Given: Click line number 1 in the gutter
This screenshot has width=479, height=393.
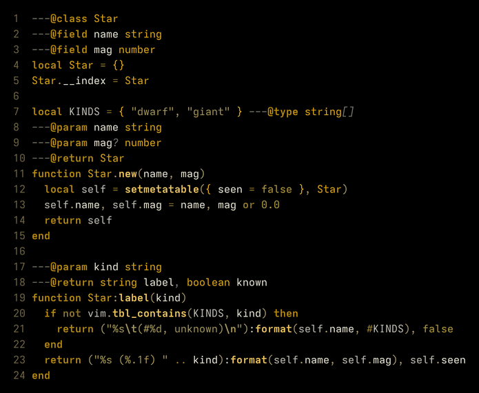Looking at the screenshot, I should pos(16,19).
